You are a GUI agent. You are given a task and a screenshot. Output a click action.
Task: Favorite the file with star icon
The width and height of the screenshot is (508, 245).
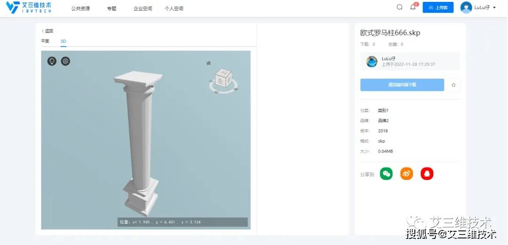click(453, 85)
